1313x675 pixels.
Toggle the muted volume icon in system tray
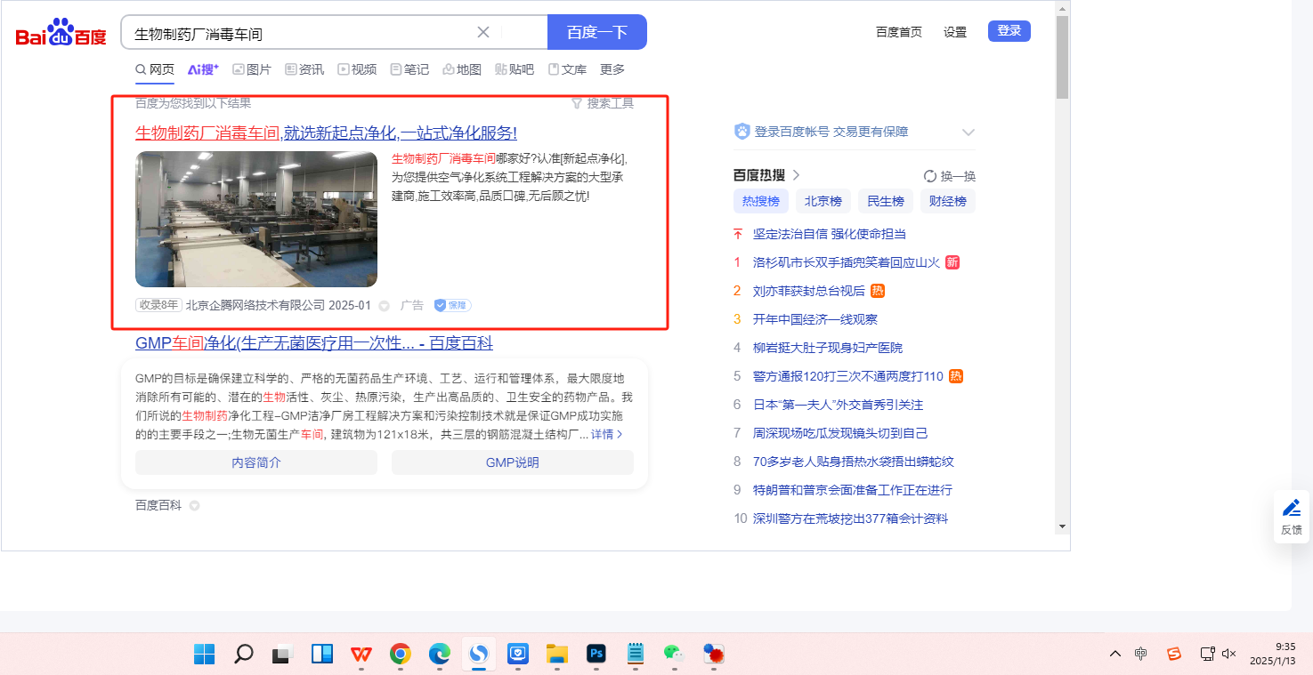pos(1229,654)
